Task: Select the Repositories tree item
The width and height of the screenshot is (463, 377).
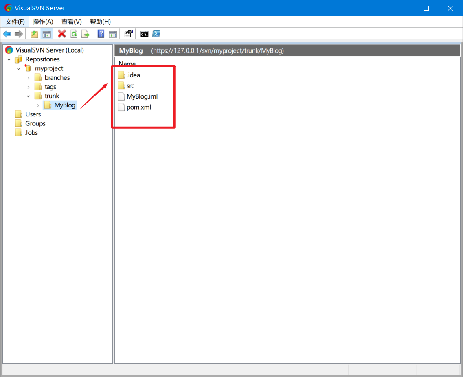Action: 42,59
